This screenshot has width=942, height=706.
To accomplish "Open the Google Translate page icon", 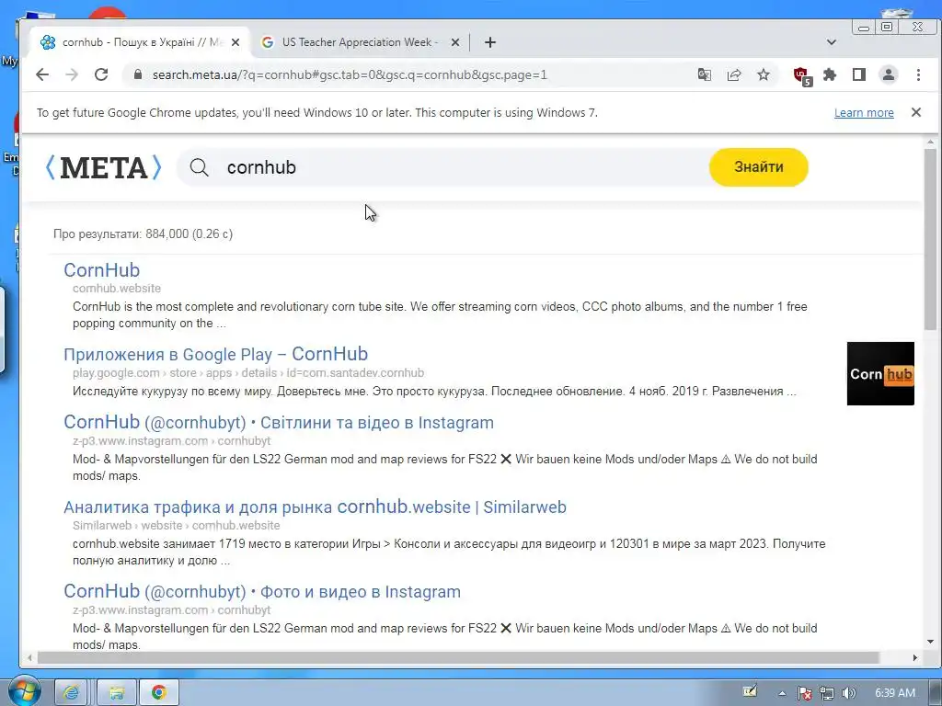I will tap(704, 74).
